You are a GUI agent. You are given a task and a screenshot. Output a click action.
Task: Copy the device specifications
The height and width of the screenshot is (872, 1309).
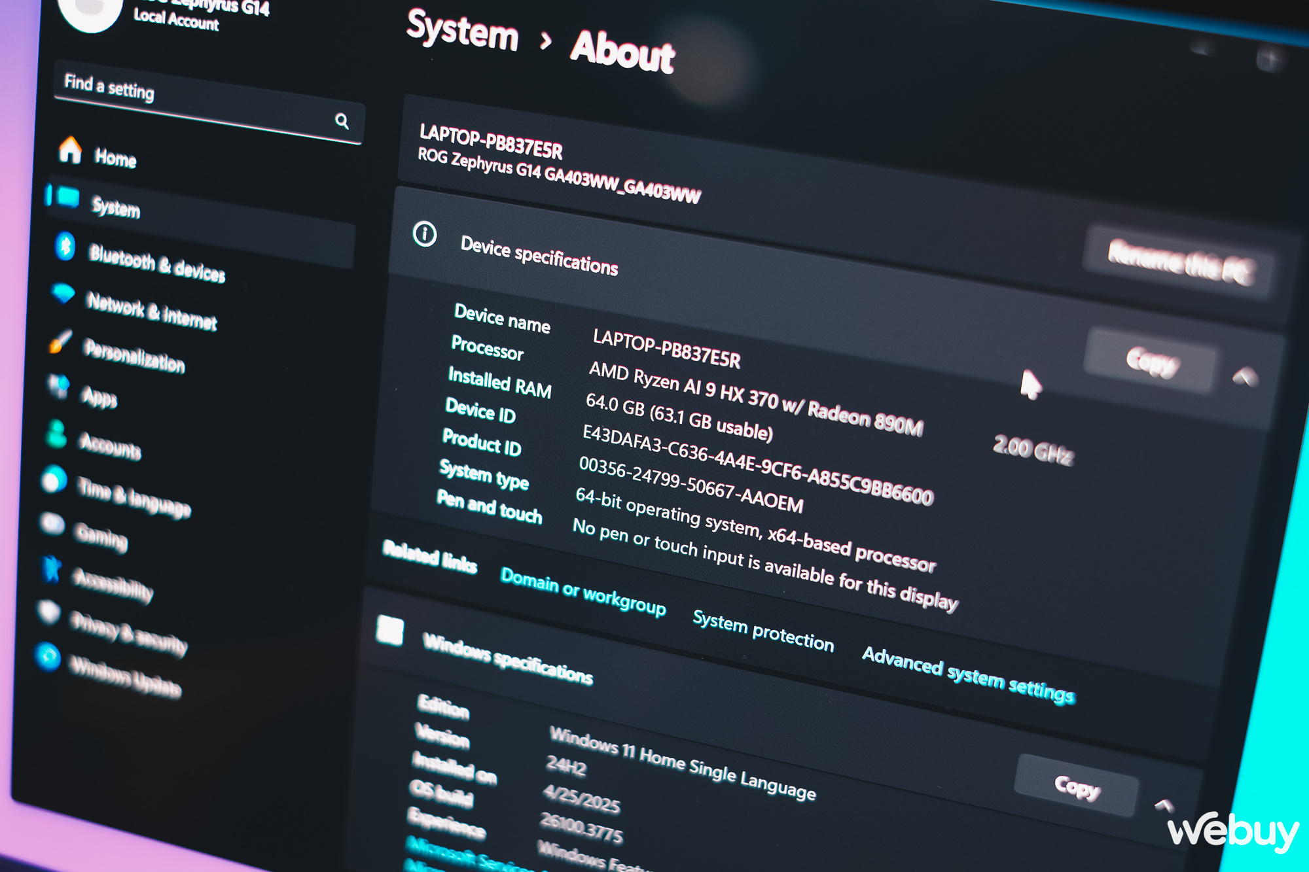tap(1151, 360)
